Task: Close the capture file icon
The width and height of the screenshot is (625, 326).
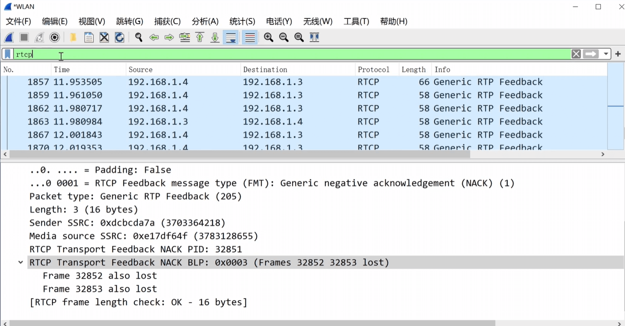Action: pos(104,38)
